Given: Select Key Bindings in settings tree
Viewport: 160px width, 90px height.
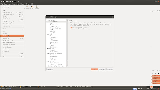Looking at the screenshot, I should (54, 26).
